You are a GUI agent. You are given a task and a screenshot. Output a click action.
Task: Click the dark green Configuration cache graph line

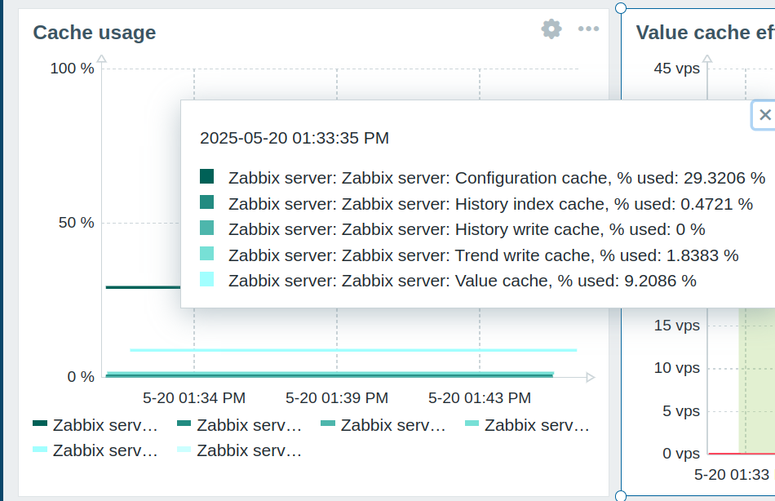[144, 287]
